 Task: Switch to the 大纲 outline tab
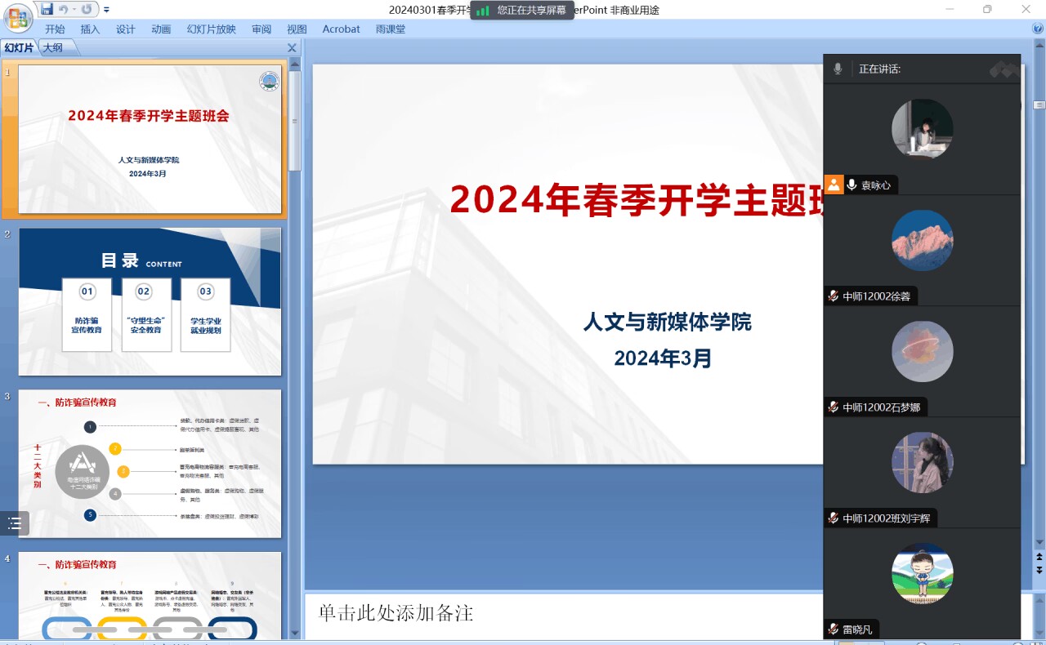point(52,47)
